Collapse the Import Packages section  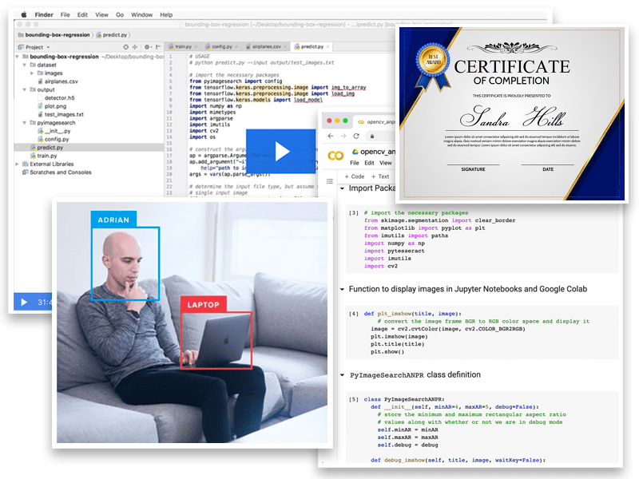coord(343,188)
